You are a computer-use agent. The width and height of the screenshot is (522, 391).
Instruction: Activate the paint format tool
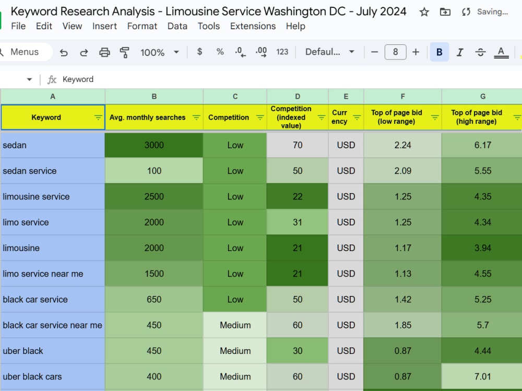point(125,52)
